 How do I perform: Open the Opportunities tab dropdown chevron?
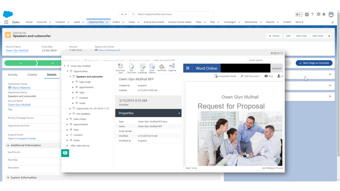coord(107,22)
